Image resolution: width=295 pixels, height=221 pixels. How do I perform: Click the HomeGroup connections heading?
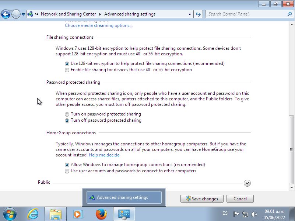pos(71,133)
